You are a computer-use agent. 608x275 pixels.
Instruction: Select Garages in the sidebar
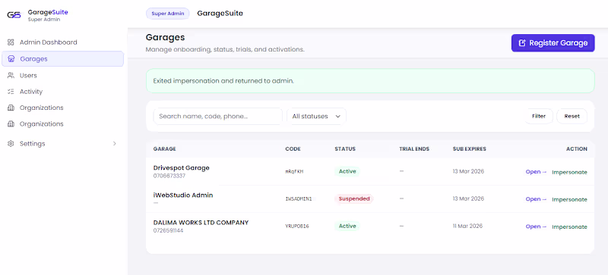pos(62,59)
